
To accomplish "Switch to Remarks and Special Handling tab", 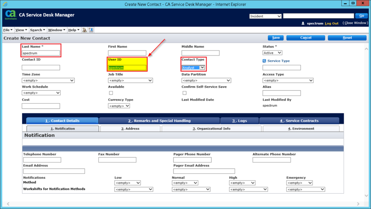I will pyautogui.click(x=159, y=121).
